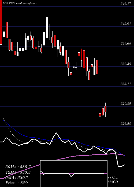Image resolution: width=134 pixels, height=187 pixels.
Task: Click the USA PEN mail.munafa.pro title
Action: pyautogui.click(x=20, y=3)
